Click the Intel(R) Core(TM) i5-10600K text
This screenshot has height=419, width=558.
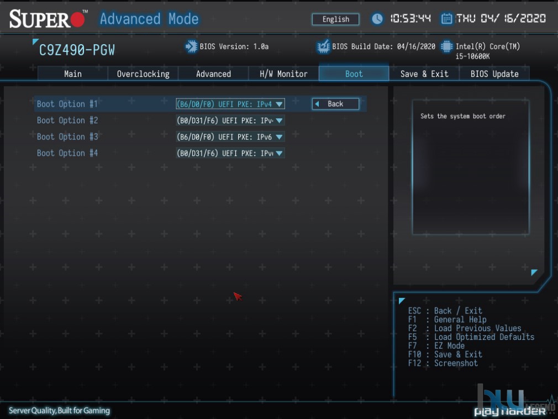pyautogui.click(x=487, y=51)
